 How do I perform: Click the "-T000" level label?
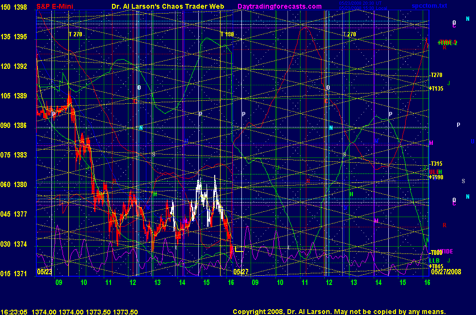436,252
